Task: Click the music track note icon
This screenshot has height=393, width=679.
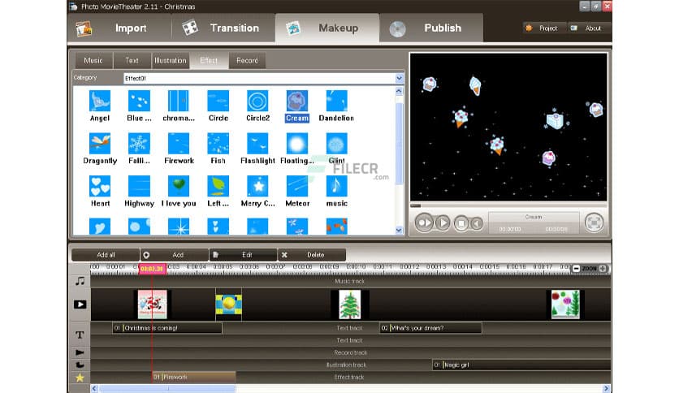Action: [x=80, y=281]
